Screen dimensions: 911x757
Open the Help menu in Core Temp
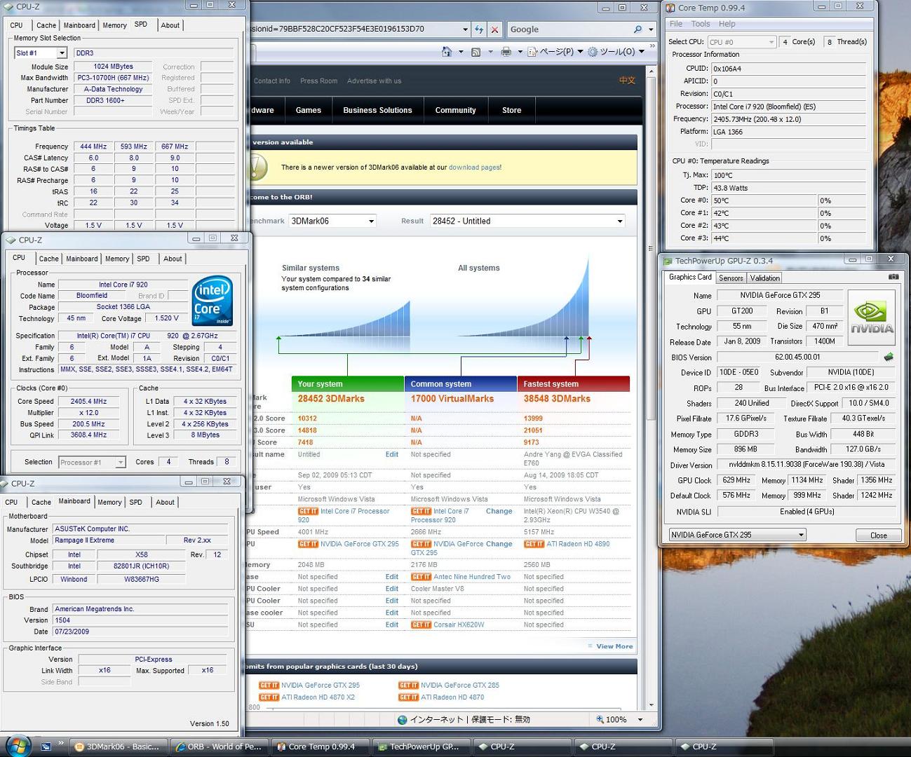(x=727, y=24)
